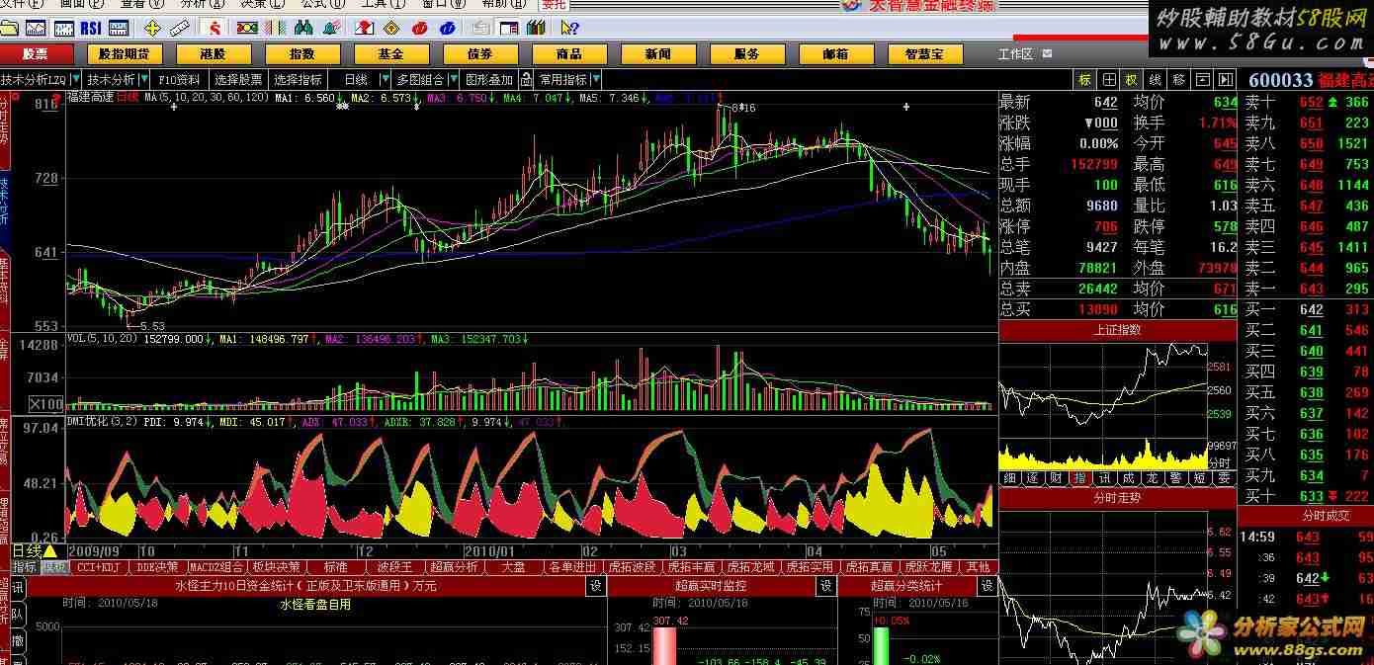Image resolution: width=1374 pixels, height=665 pixels.
Task: Click the 选择股票 button
Action: tap(239, 80)
